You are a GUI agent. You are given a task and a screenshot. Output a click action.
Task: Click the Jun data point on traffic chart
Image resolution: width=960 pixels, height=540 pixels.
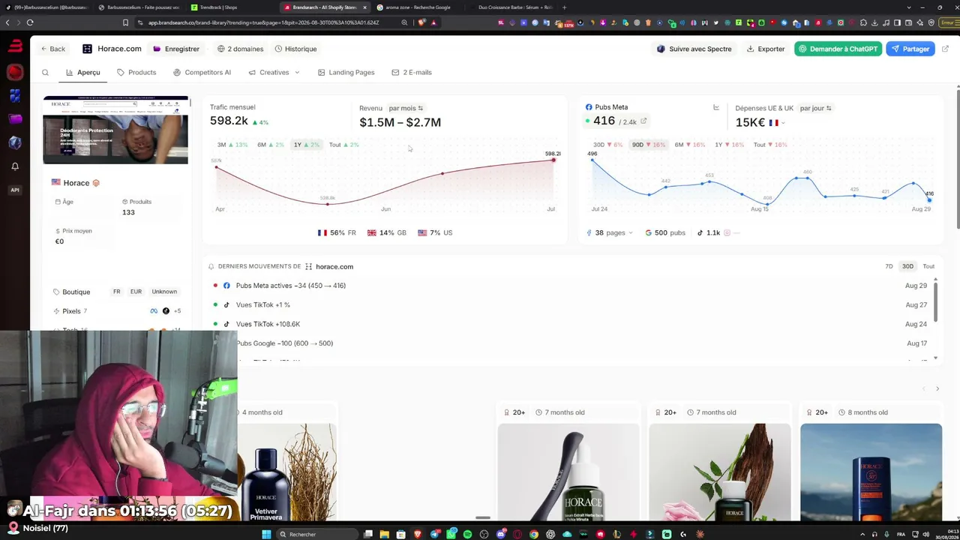[x=442, y=174]
